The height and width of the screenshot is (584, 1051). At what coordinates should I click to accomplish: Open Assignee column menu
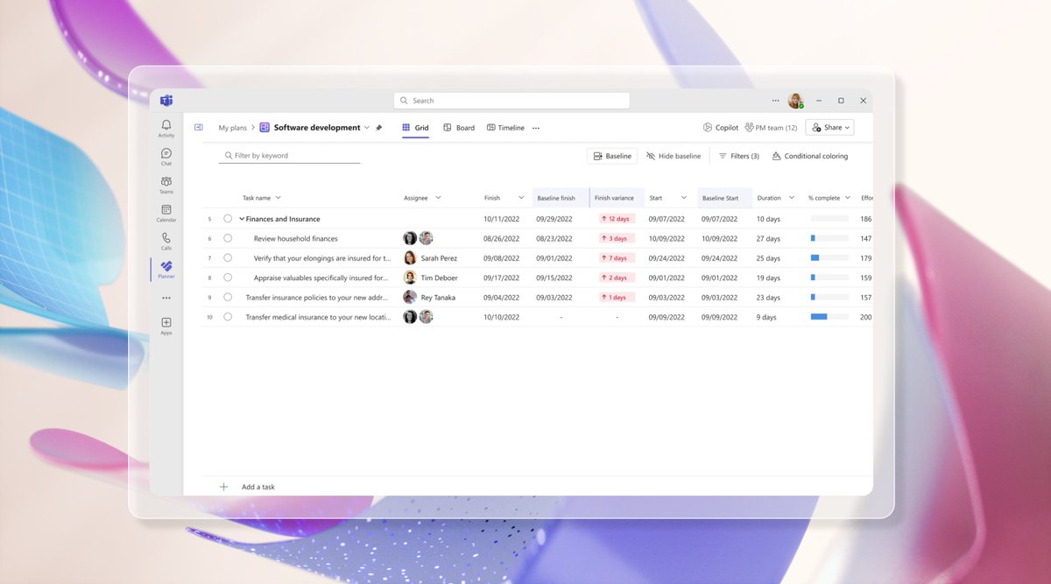438,198
